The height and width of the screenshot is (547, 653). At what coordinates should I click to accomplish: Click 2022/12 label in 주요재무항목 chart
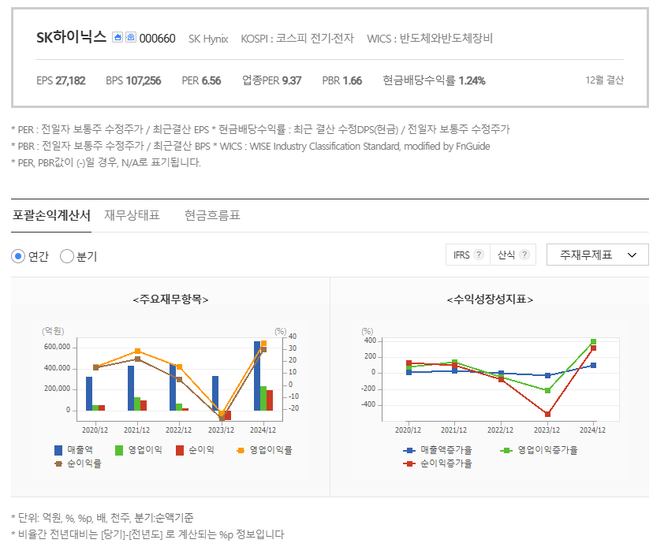click(x=179, y=430)
